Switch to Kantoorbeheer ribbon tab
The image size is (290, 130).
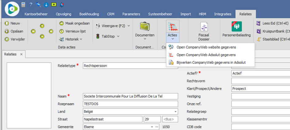(x=36, y=14)
